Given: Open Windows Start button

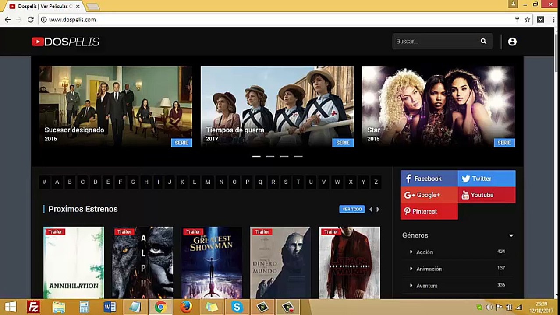Looking at the screenshot, I should (10, 307).
